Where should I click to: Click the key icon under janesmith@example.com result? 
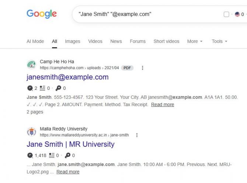[x=58, y=88]
